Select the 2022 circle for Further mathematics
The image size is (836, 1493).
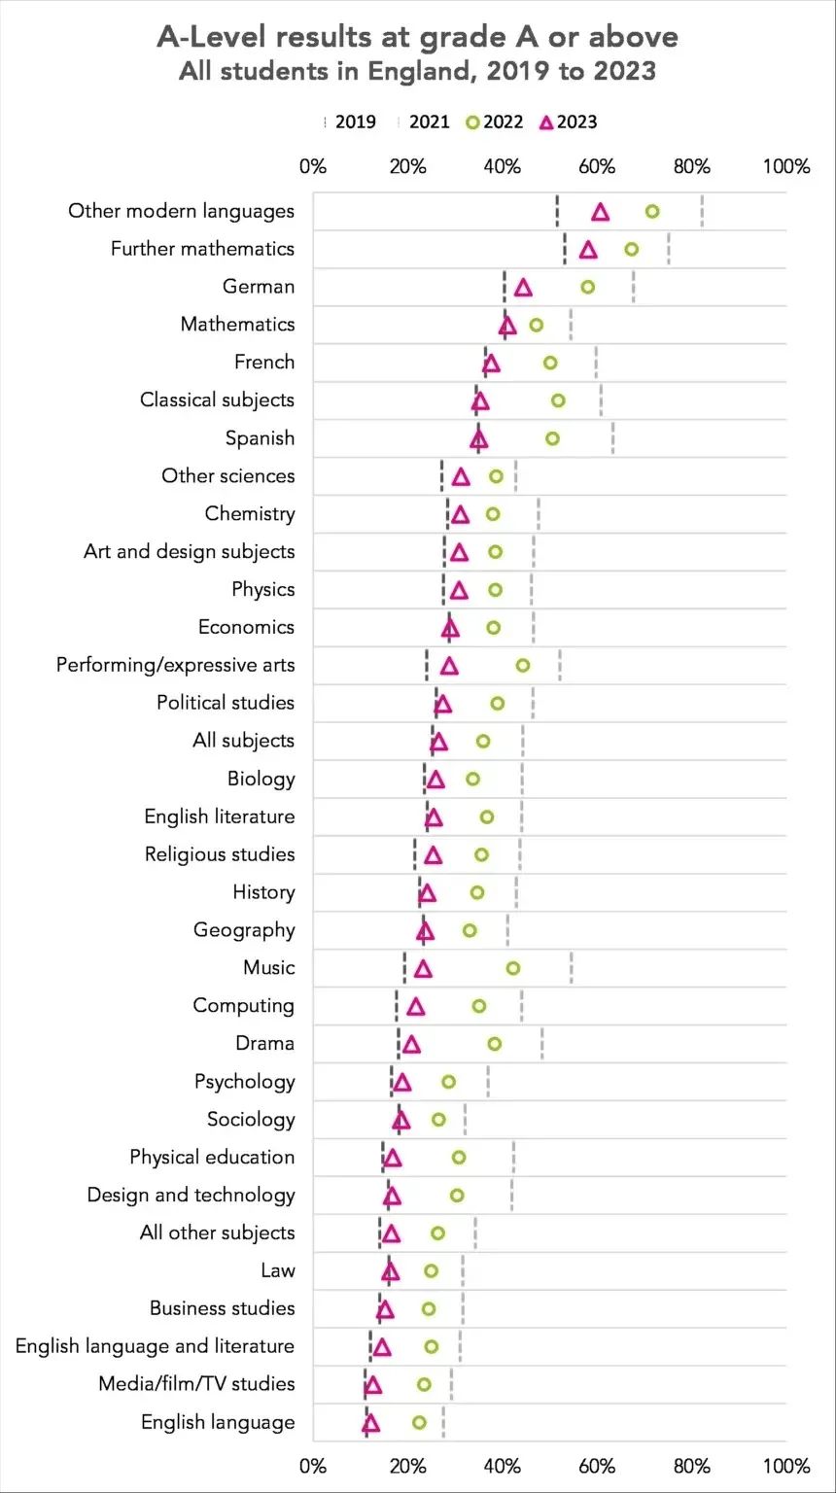pos(632,249)
